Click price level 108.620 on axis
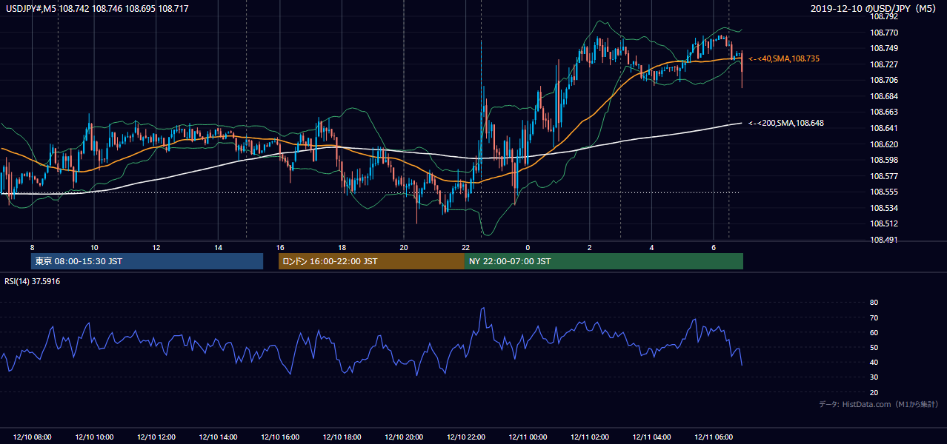 pos(883,144)
